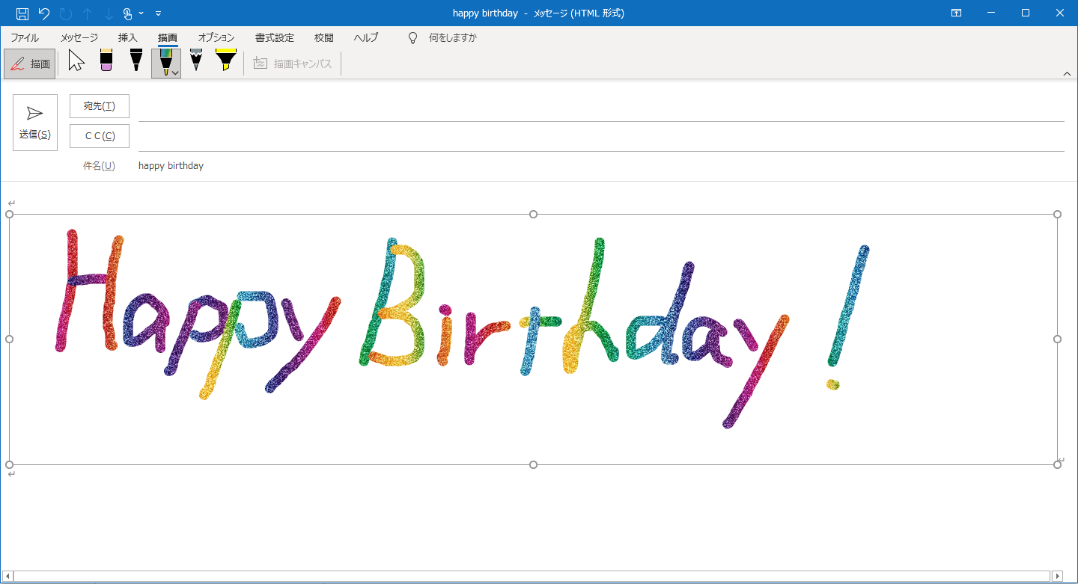Select the Pencil drawing tool
The image size is (1078, 584).
(x=195, y=60)
